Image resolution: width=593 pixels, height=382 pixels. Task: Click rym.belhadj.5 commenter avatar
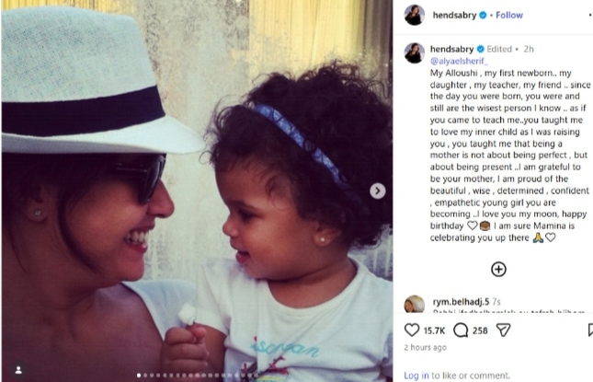point(414,304)
